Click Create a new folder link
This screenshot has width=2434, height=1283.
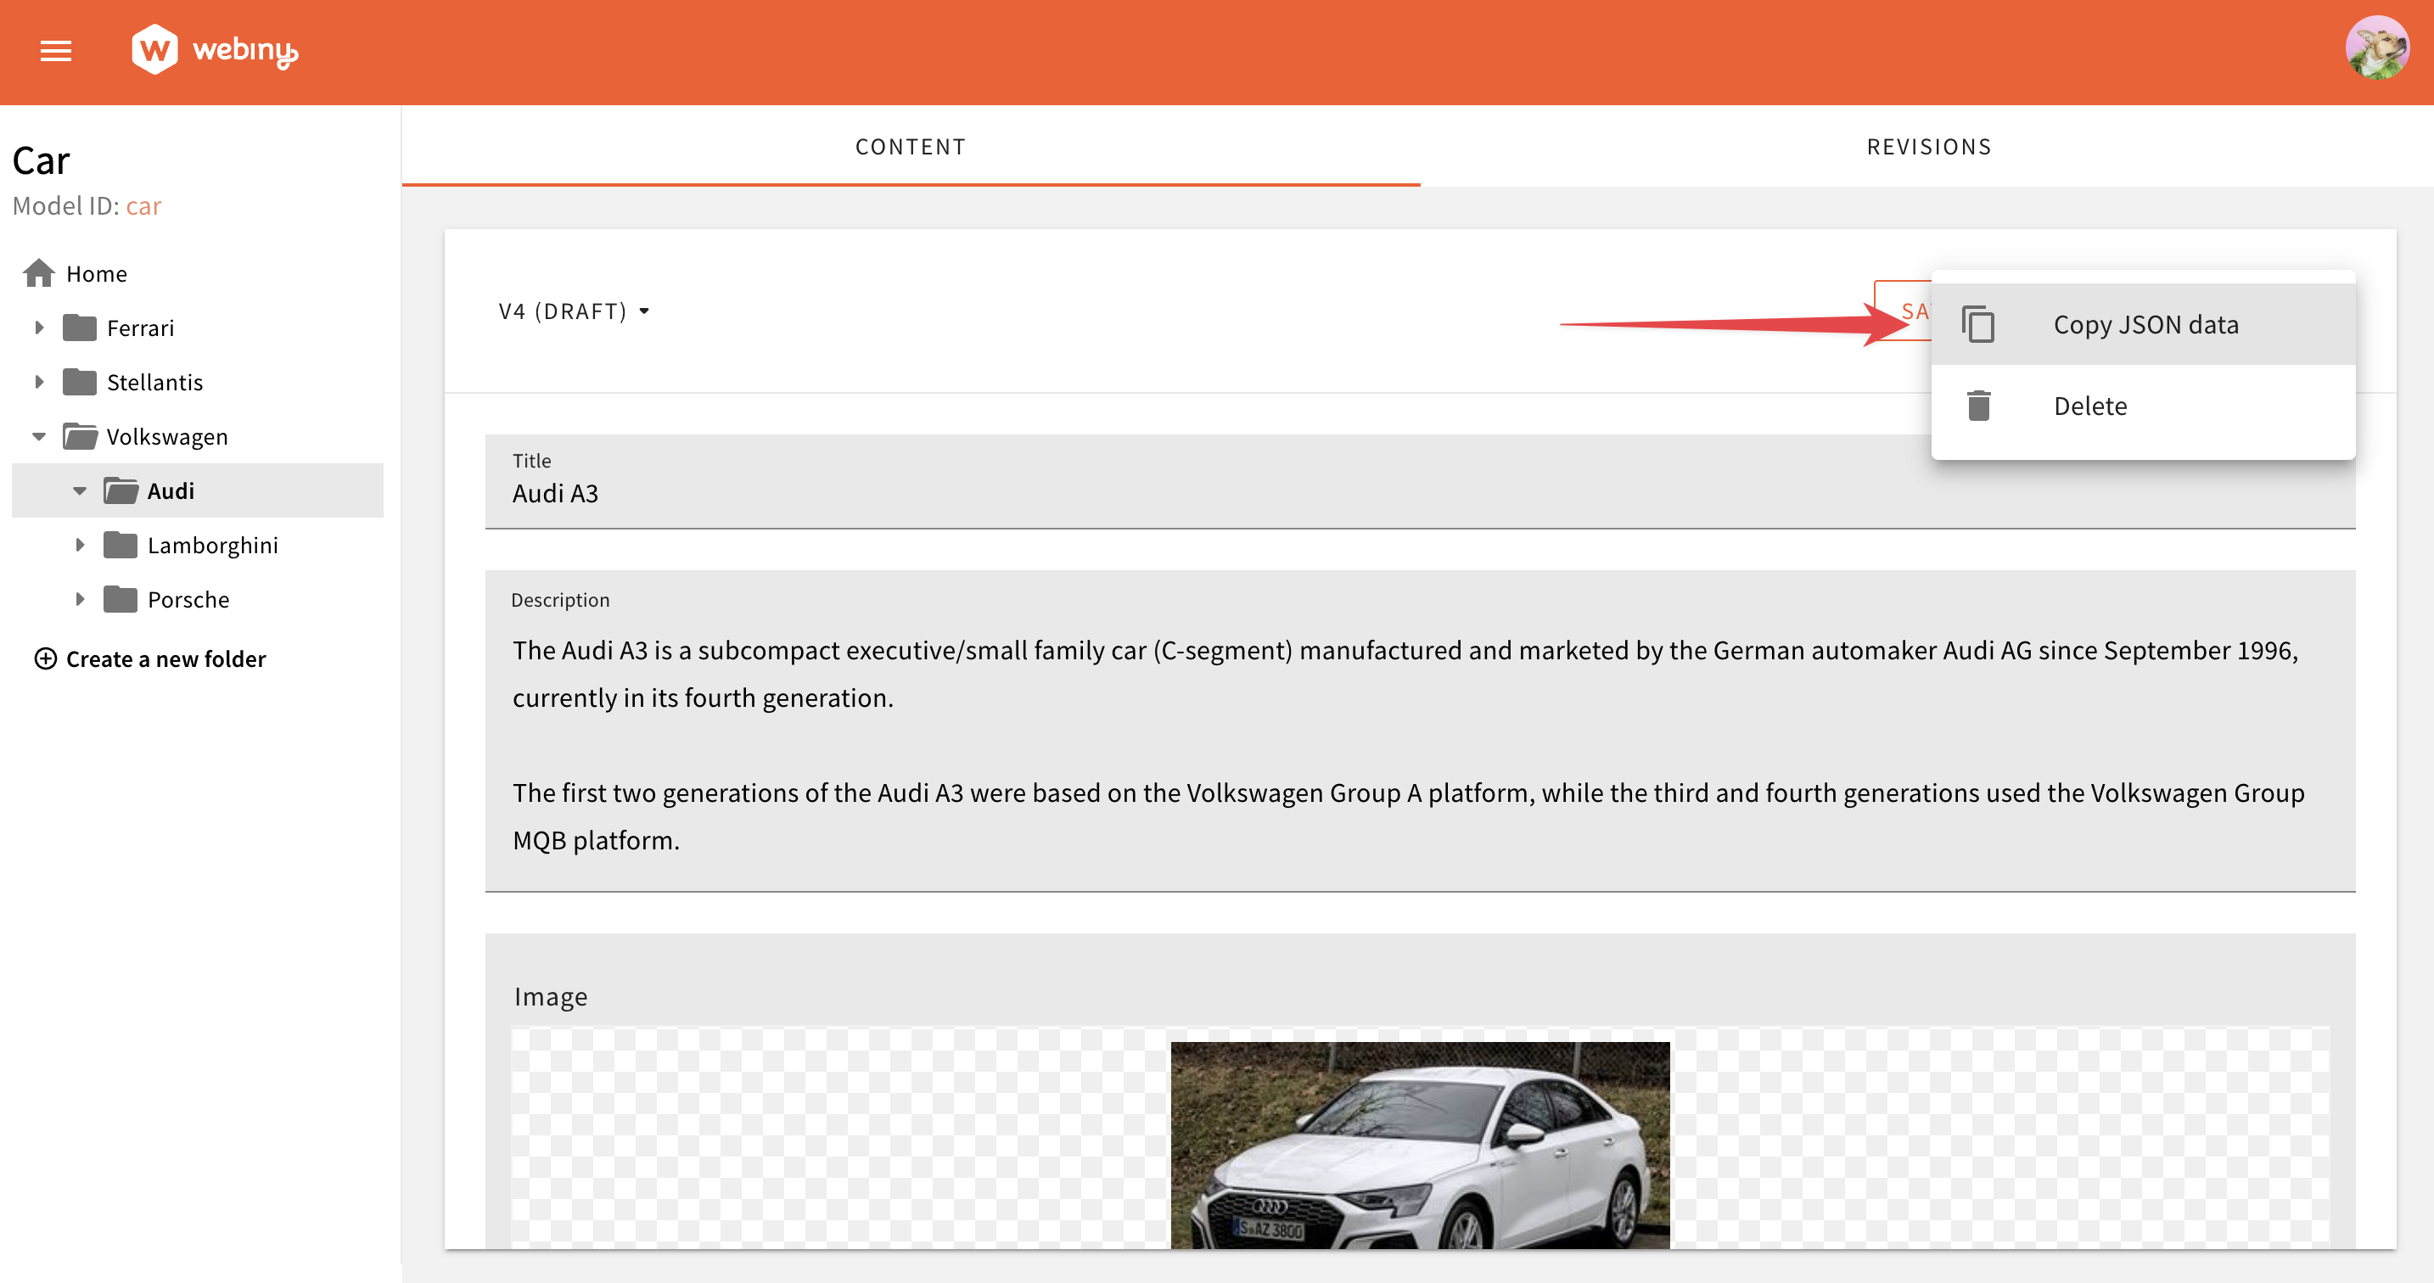click(x=165, y=658)
